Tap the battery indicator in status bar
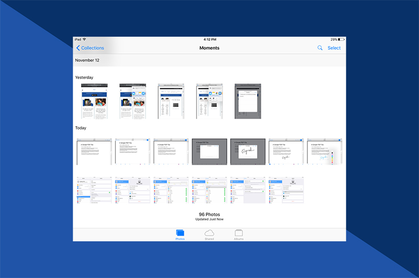Viewport: 419px width, 278px height. click(341, 39)
